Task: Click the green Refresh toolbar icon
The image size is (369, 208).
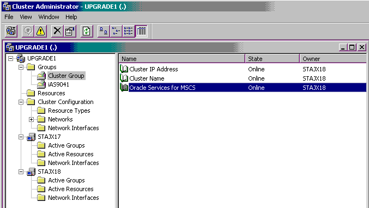Action: pos(87,31)
